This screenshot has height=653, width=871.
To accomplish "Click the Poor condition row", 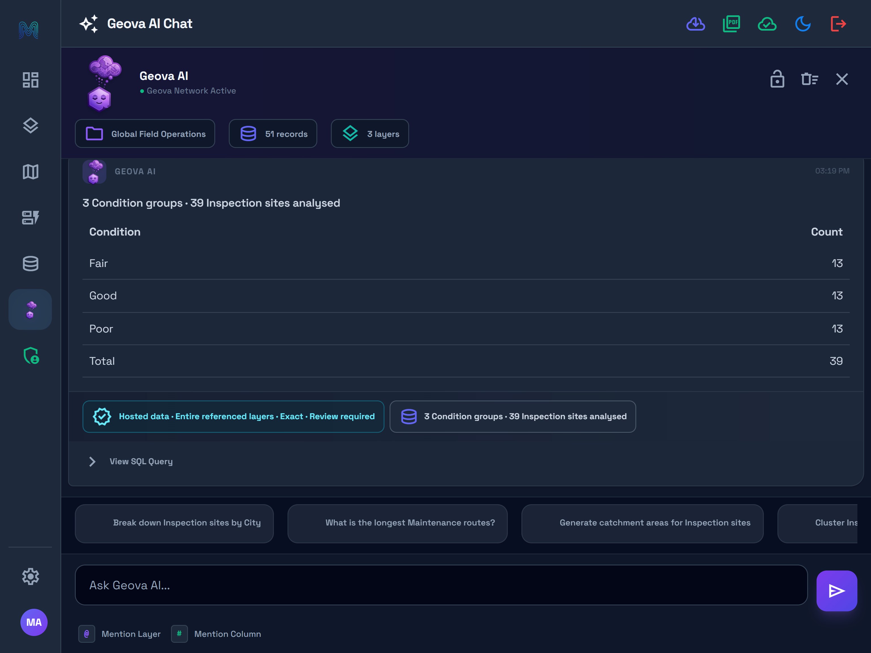I will pos(466,329).
